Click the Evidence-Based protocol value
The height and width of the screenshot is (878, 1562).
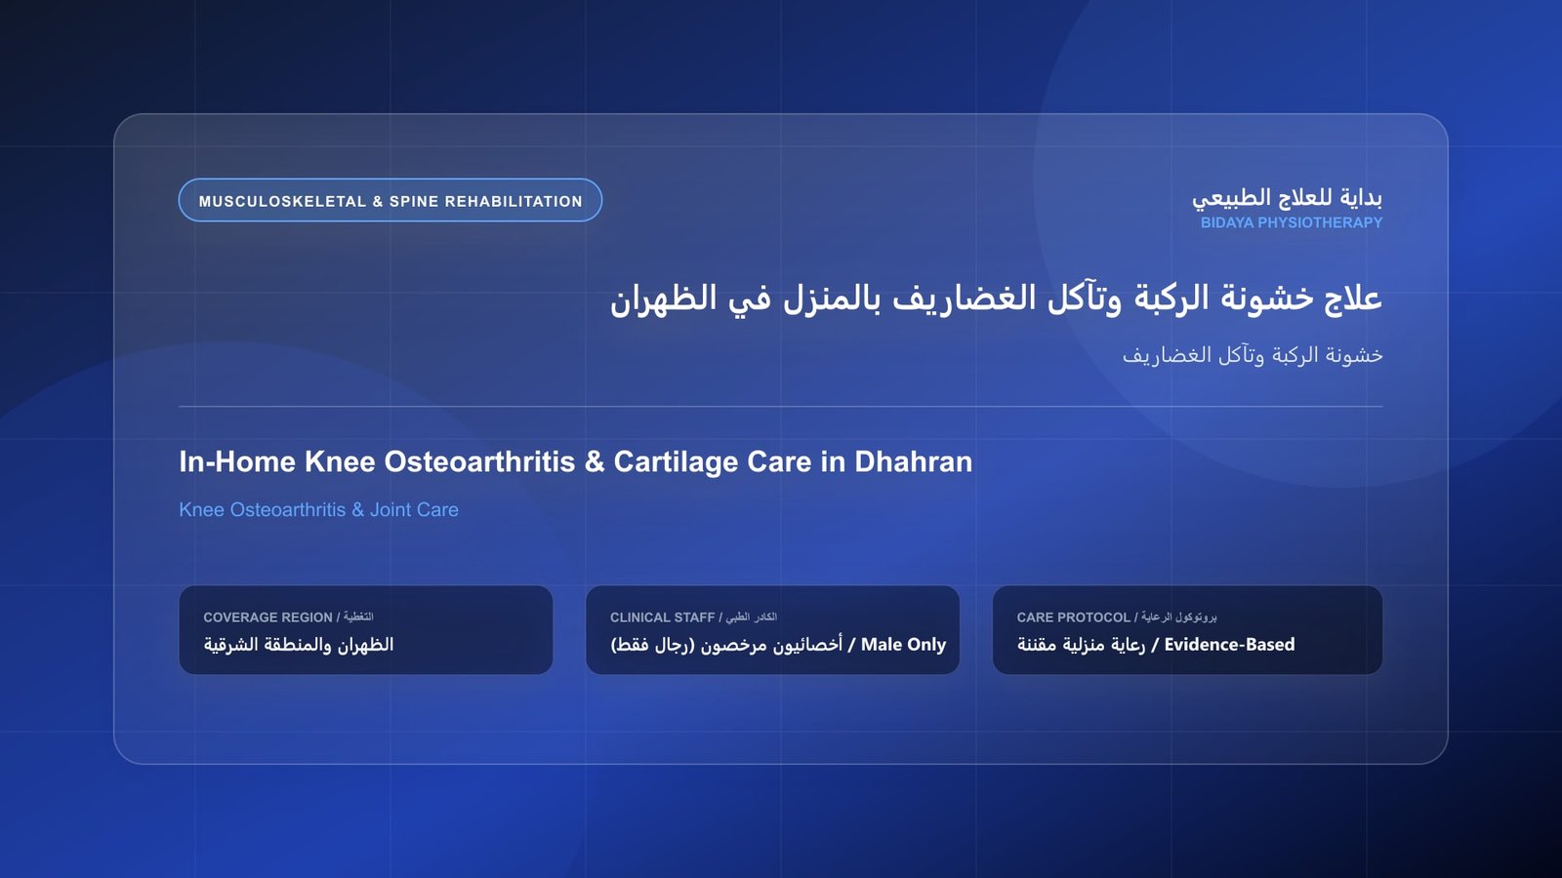tap(1156, 645)
